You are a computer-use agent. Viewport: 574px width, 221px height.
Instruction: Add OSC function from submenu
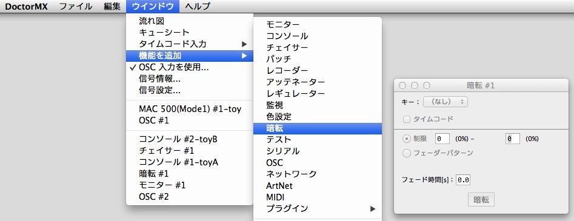(x=318, y=162)
